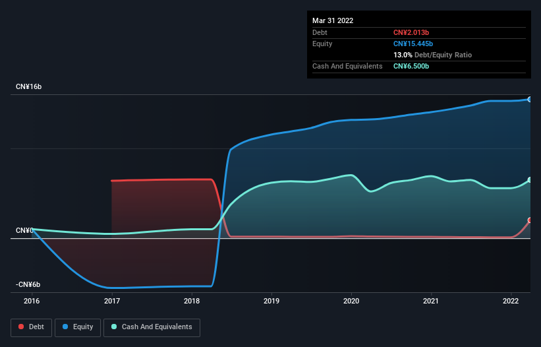Click the tooltip Equity row label
The width and height of the screenshot is (541, 347).
322,44
